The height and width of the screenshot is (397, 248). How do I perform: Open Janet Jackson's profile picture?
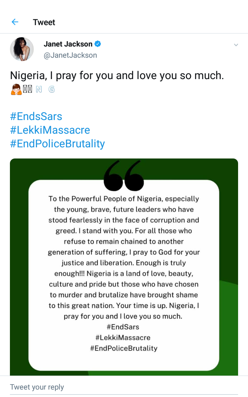22,49
